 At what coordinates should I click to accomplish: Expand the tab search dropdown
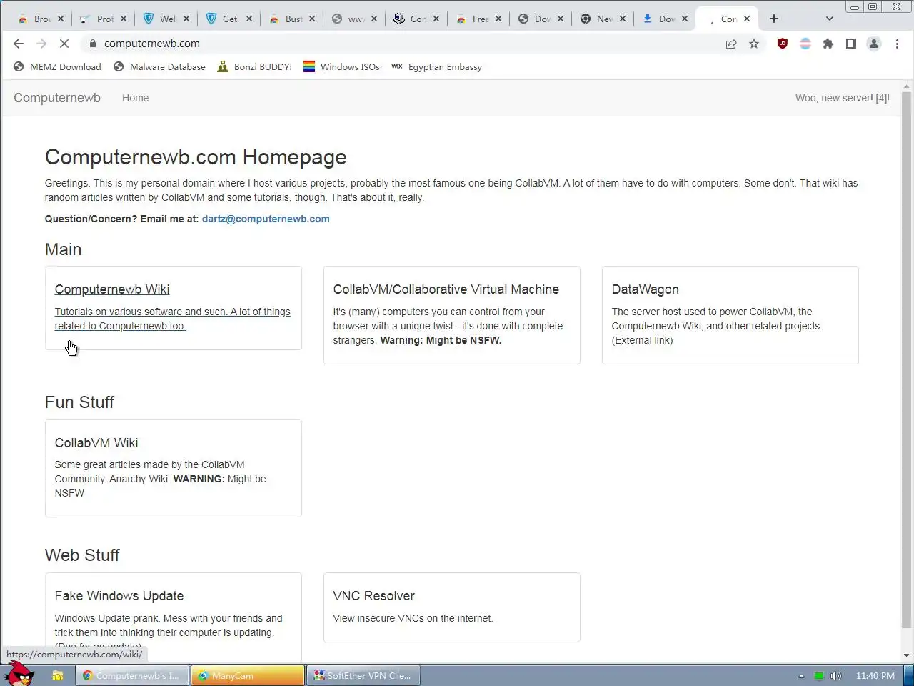pos(829,19)
